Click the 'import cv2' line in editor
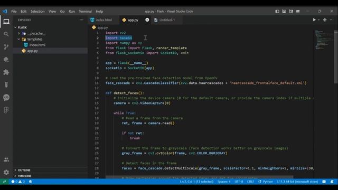Screen dimensions: 338x190 coord(116,33)
